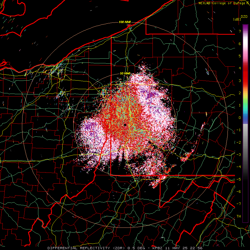Click the "DZD" product label above the color bar

tap(244, 17)
